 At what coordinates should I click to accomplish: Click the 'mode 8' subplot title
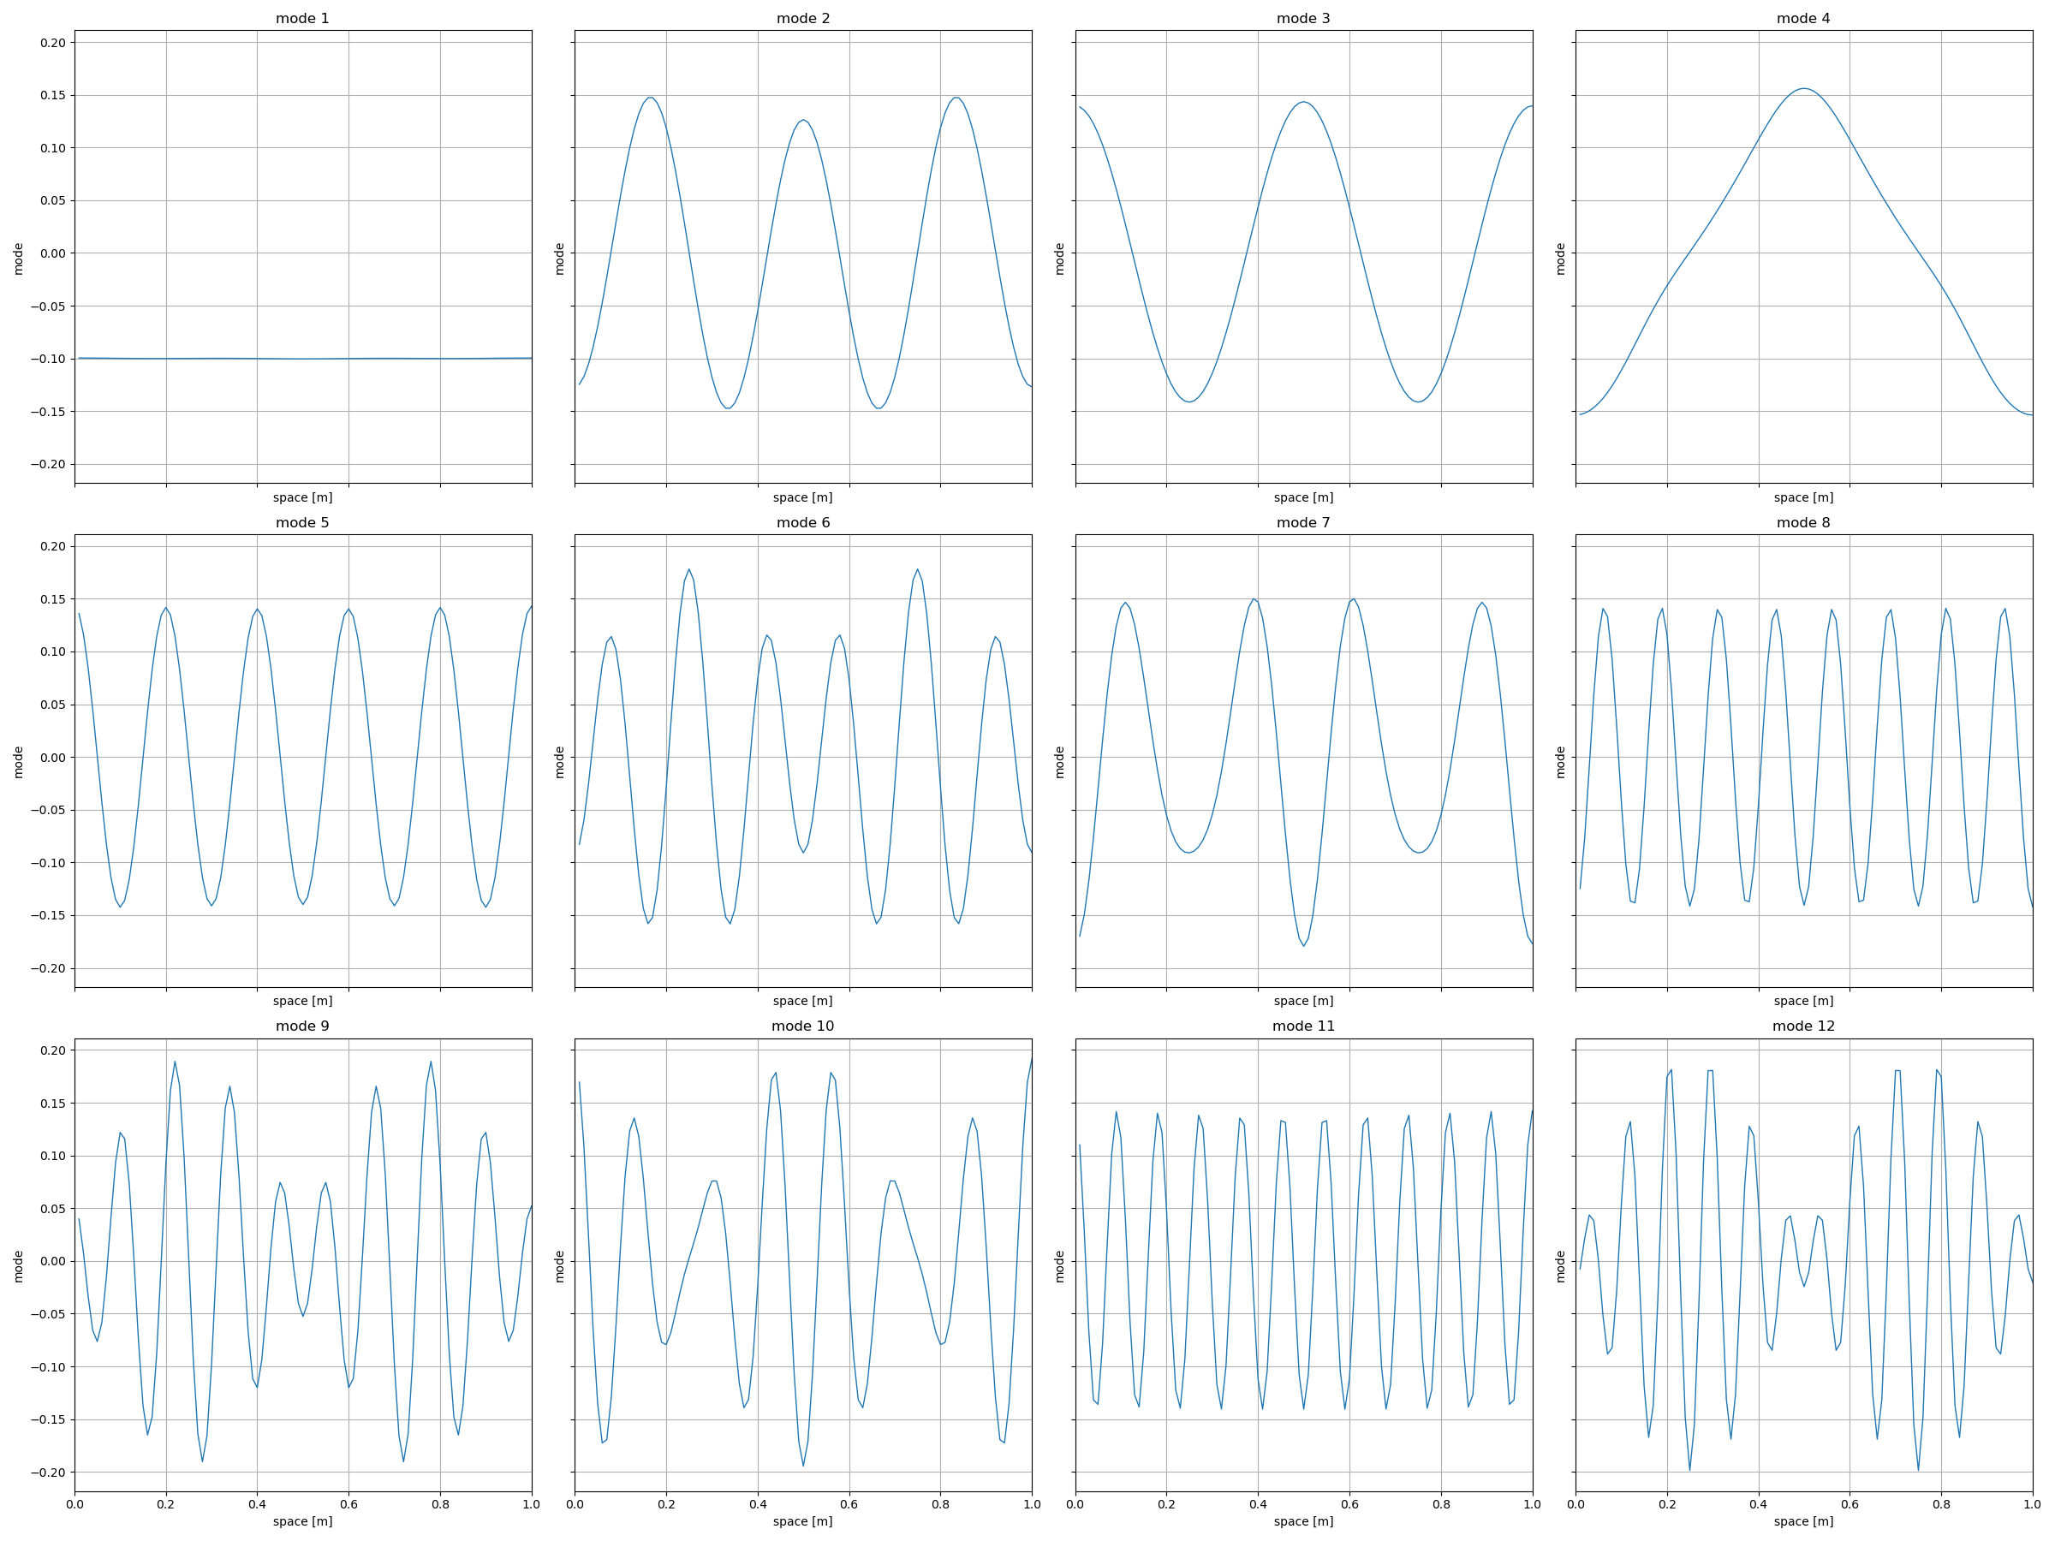pyautogui.click(x=1802, y=523)
